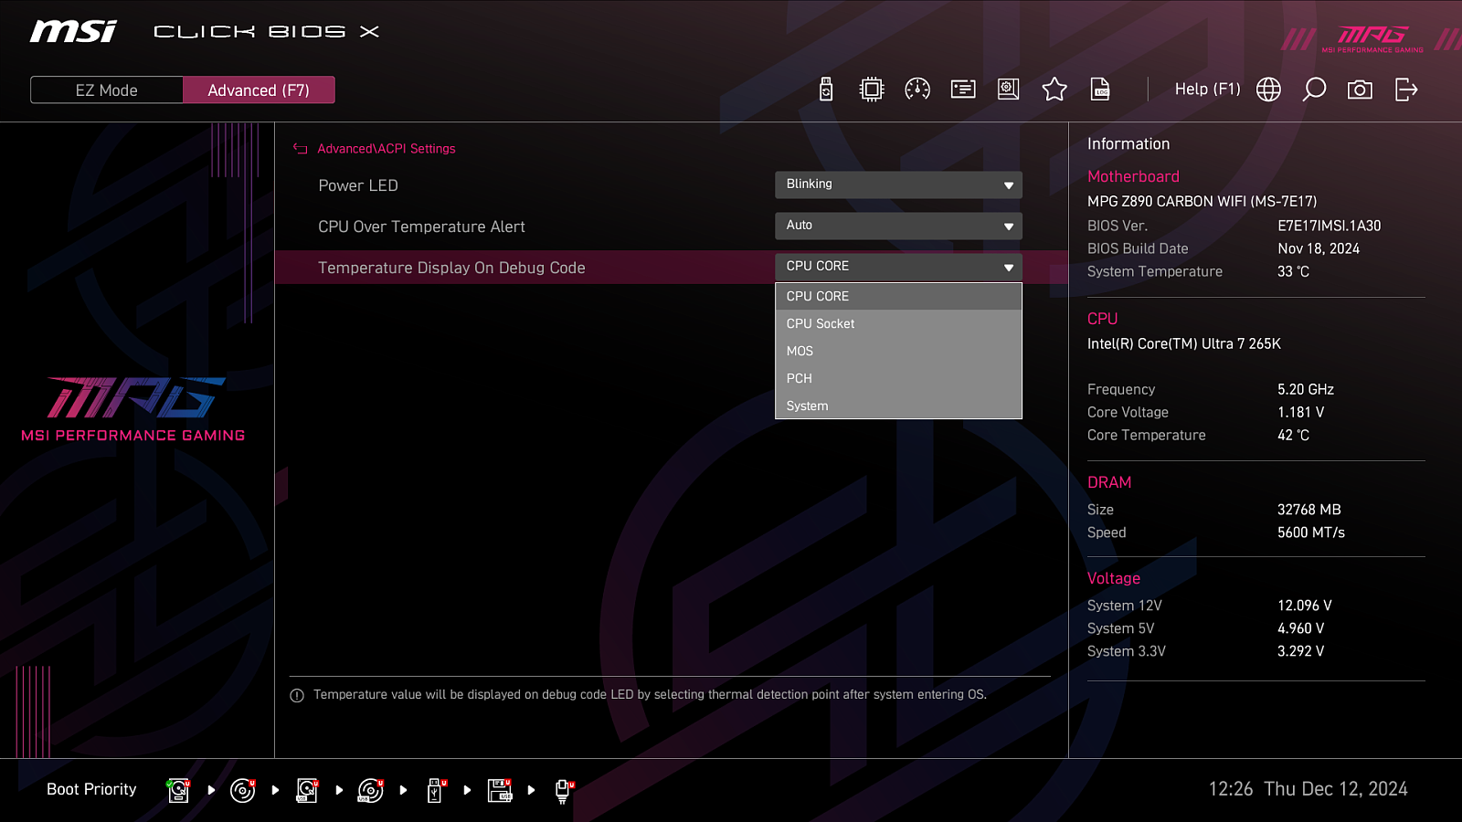Click the CPU section heading
Image resolution: width=1462 pixels, height=822 pixels.
(x=1102, y=319)
